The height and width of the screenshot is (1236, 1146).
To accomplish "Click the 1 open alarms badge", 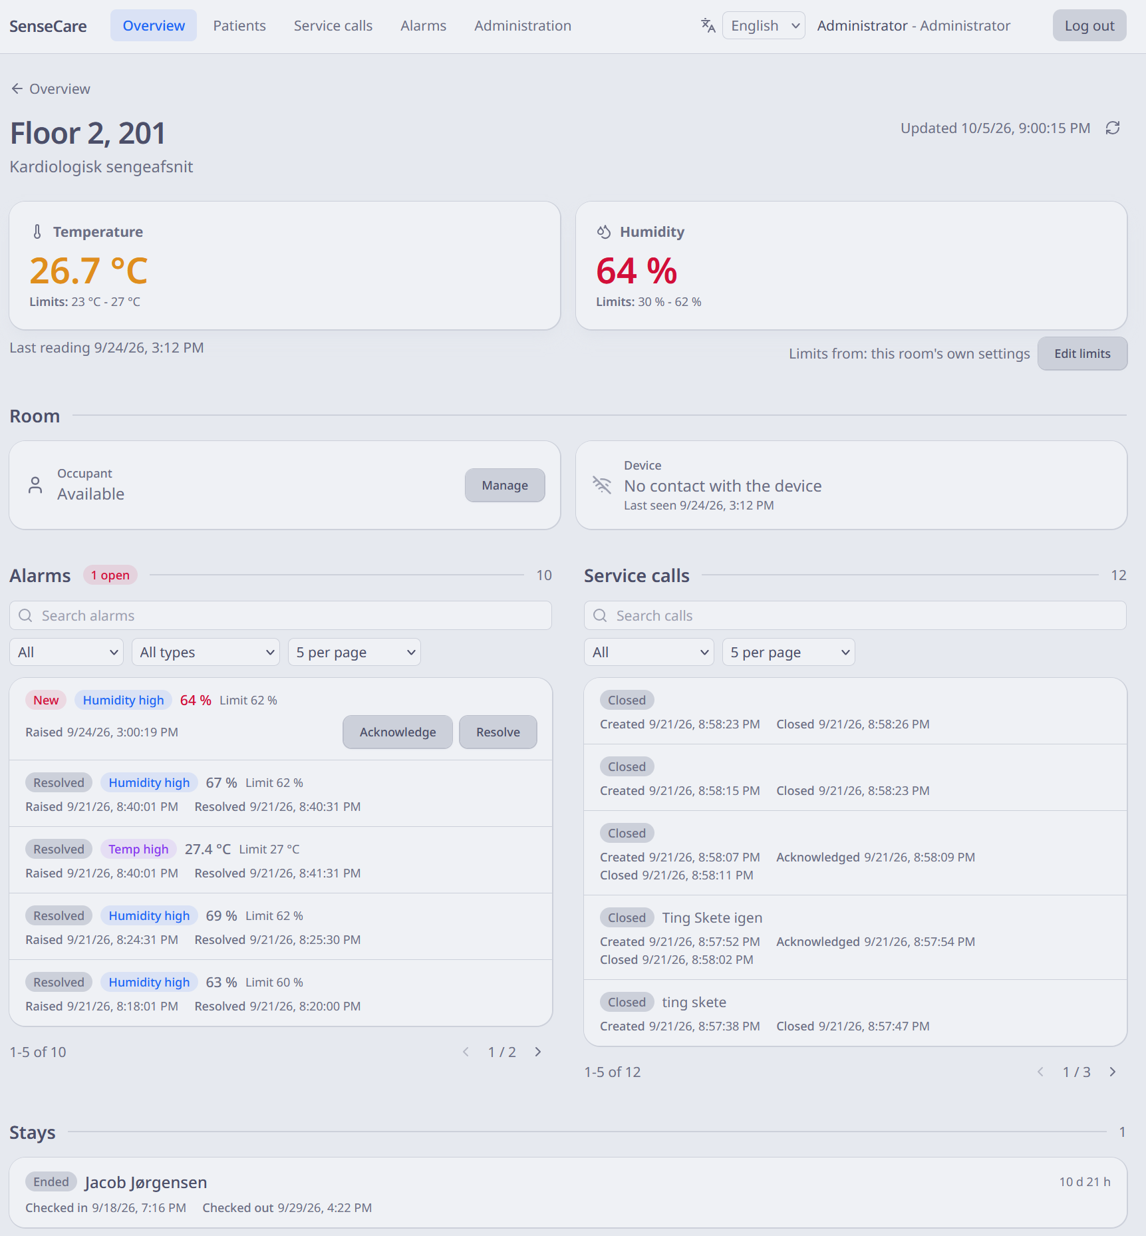I will 110,575.
